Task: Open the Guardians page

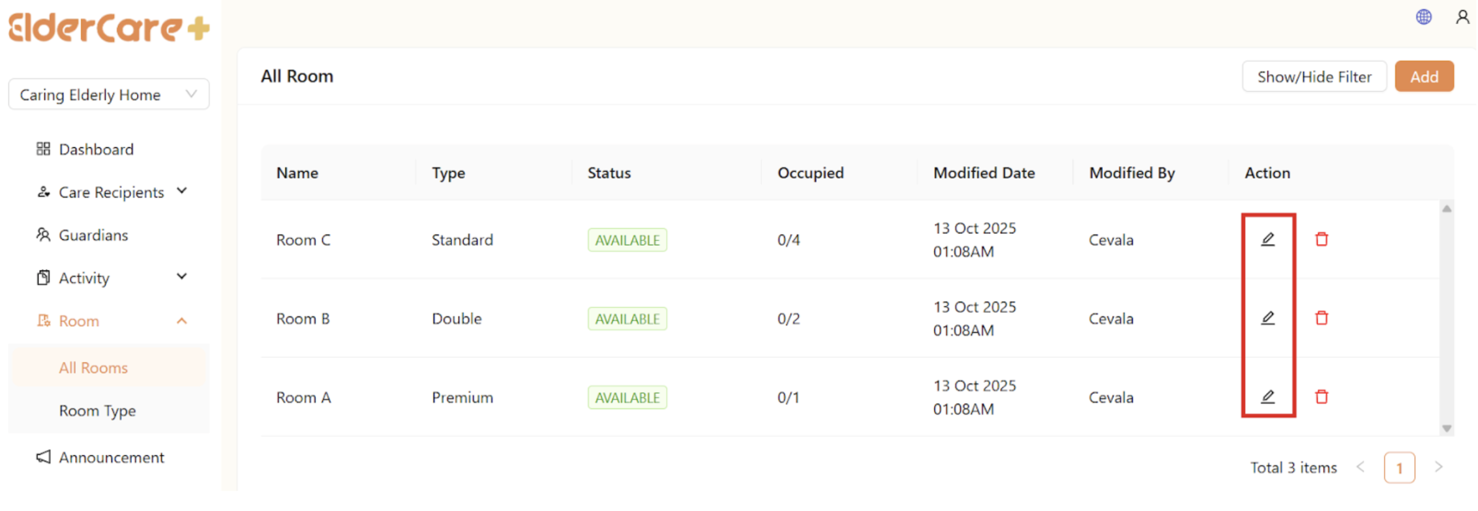Action: pos(93,235)
